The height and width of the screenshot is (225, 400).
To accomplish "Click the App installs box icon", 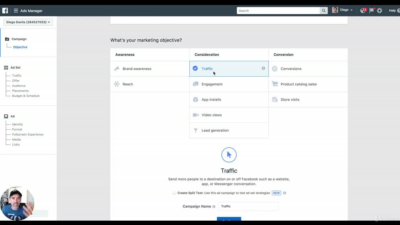I will click(x=196, y=99).
